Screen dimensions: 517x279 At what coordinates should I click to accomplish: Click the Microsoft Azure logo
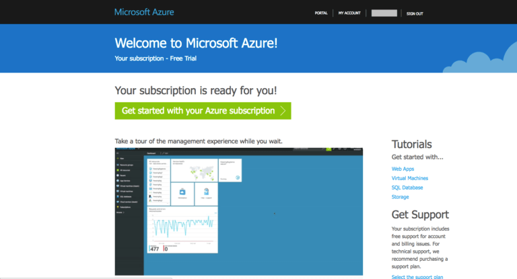click(144, 12)
